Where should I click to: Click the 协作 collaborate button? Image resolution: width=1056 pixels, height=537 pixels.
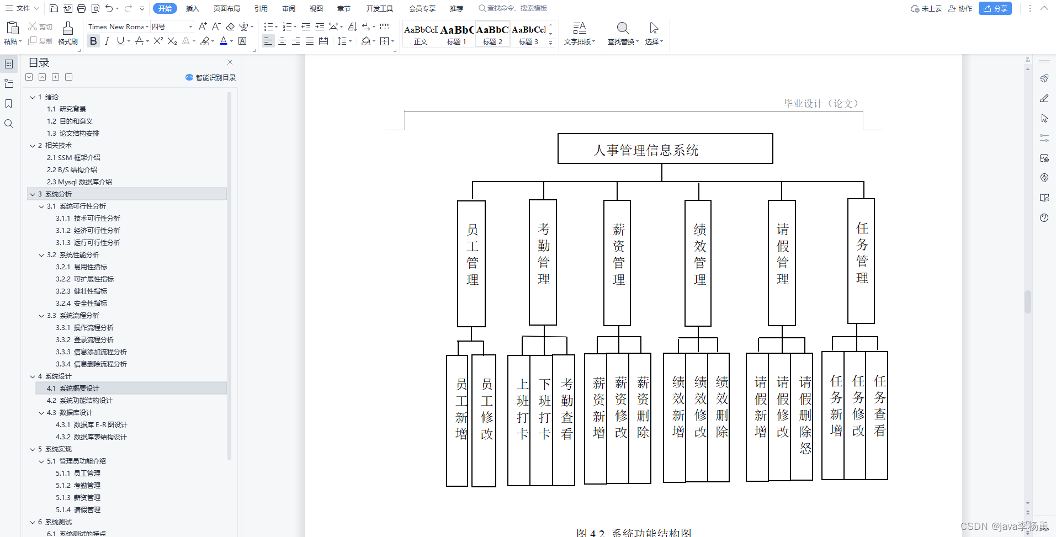[x=961, y=8]
